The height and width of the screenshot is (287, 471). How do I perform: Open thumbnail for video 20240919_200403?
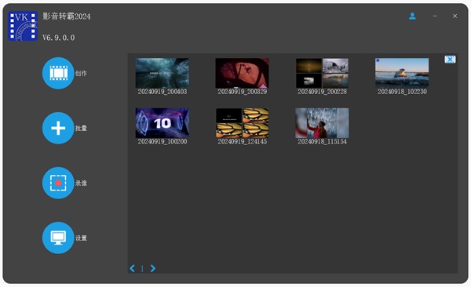pos(162,73)
